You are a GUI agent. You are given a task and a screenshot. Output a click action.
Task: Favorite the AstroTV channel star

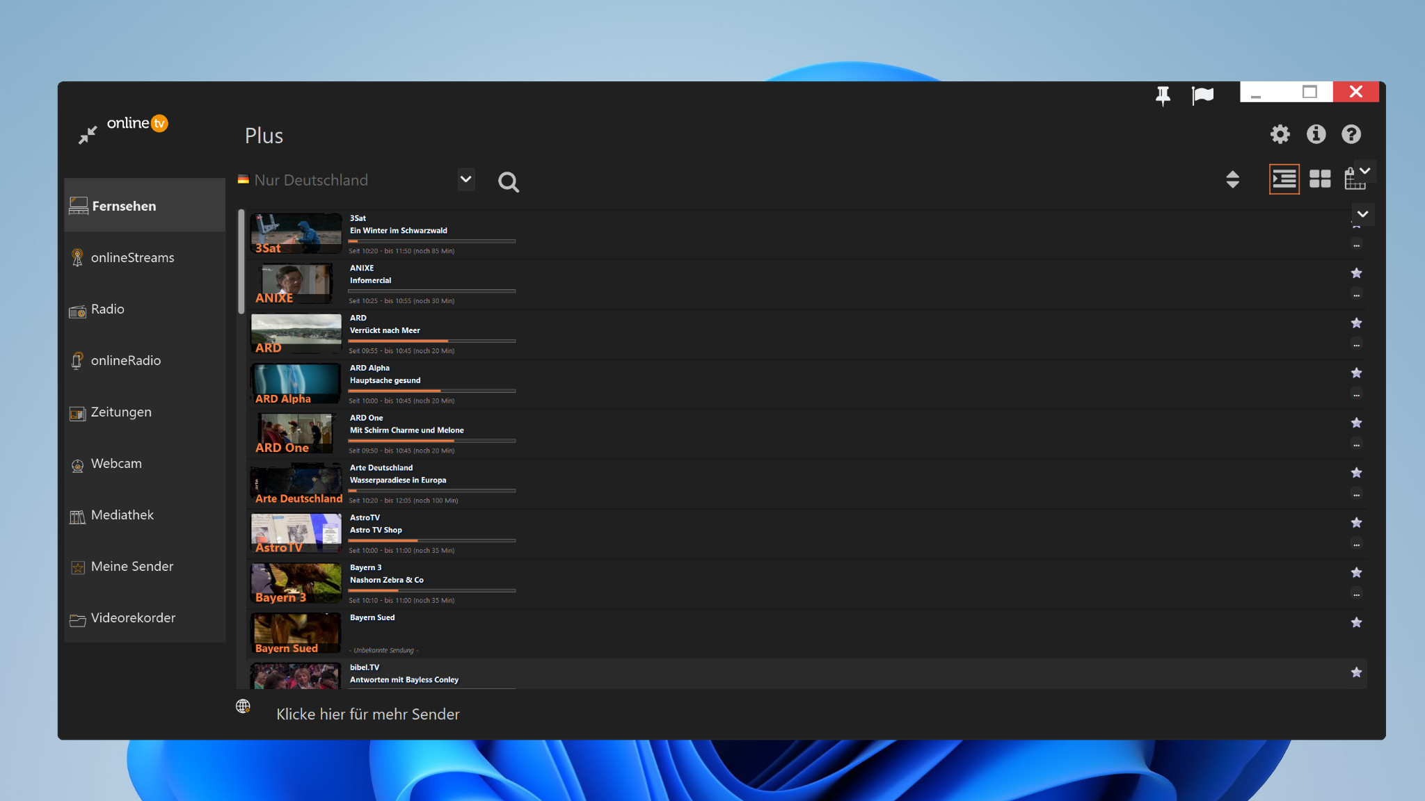point(1356,523)
